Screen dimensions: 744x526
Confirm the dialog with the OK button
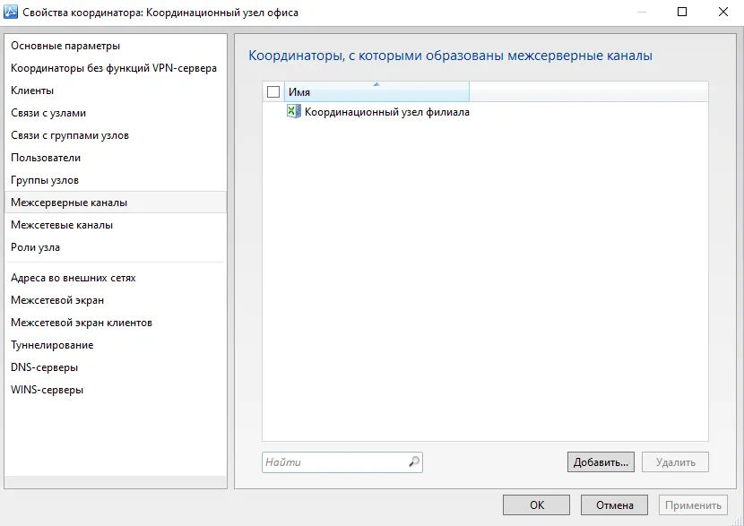536,505
